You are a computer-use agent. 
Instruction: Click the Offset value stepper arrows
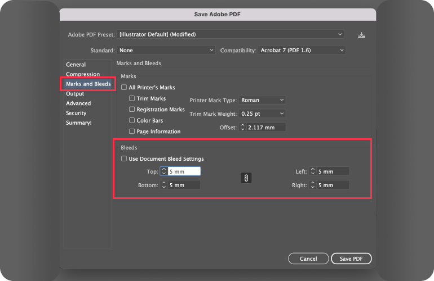243,128
